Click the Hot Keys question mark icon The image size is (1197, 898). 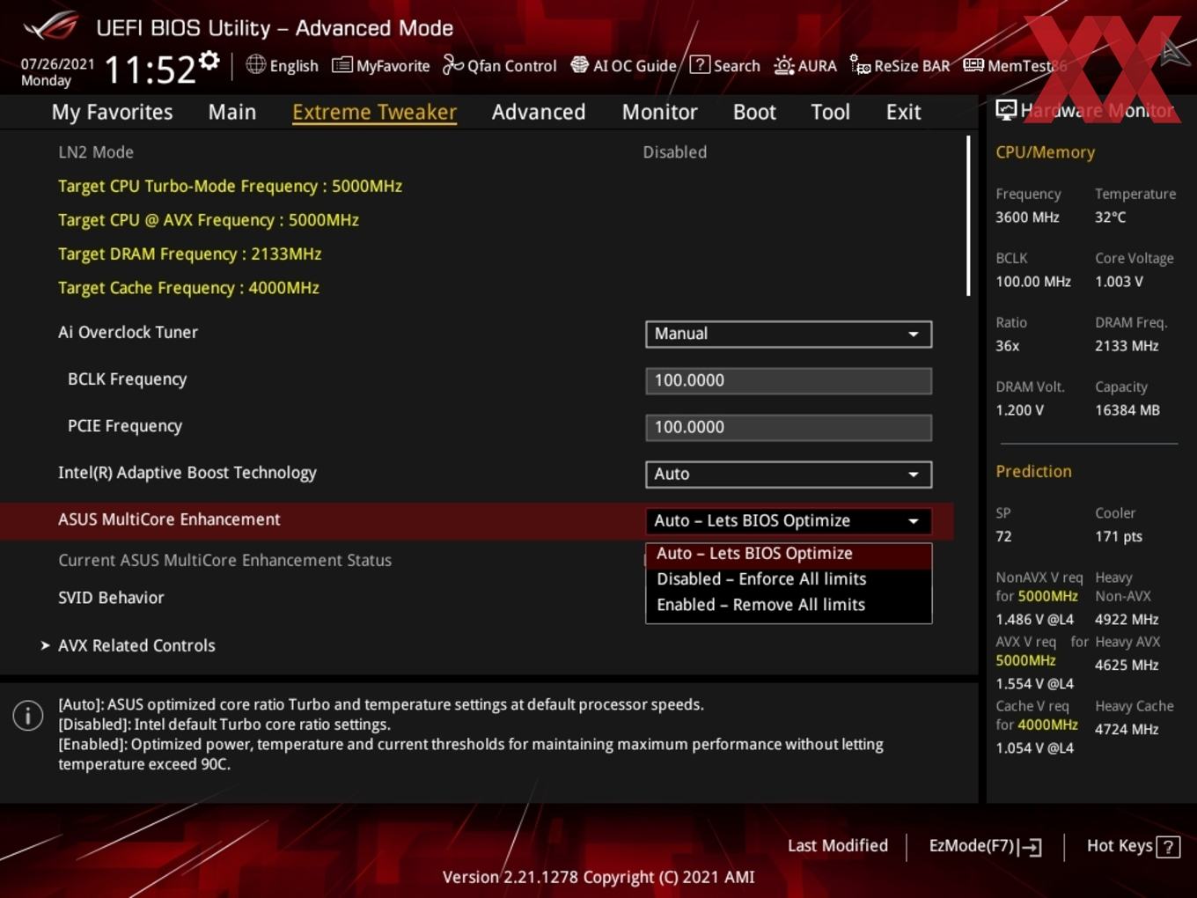tap(1168, 847)
